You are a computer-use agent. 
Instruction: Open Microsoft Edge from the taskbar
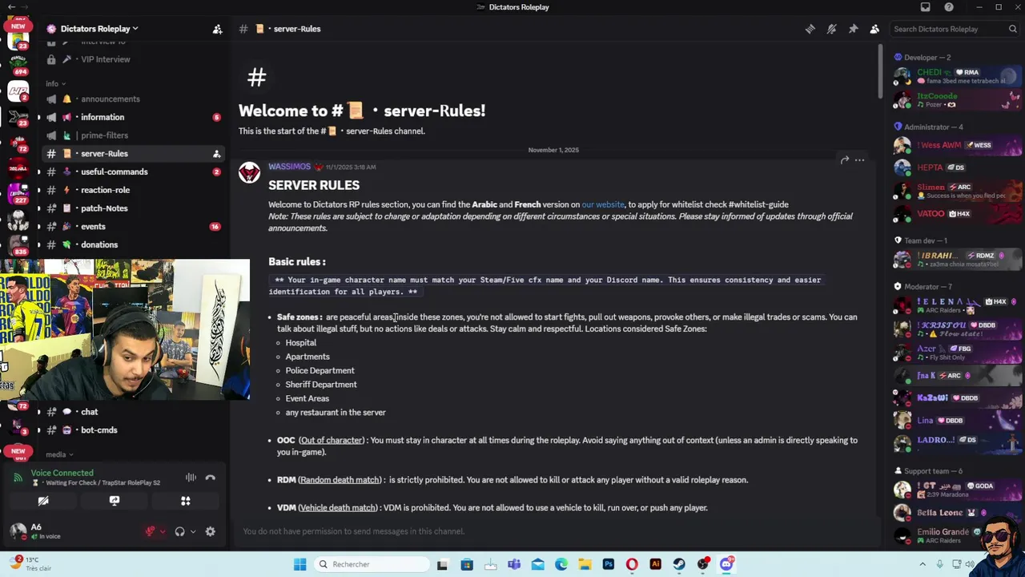[x=561, y=564]
